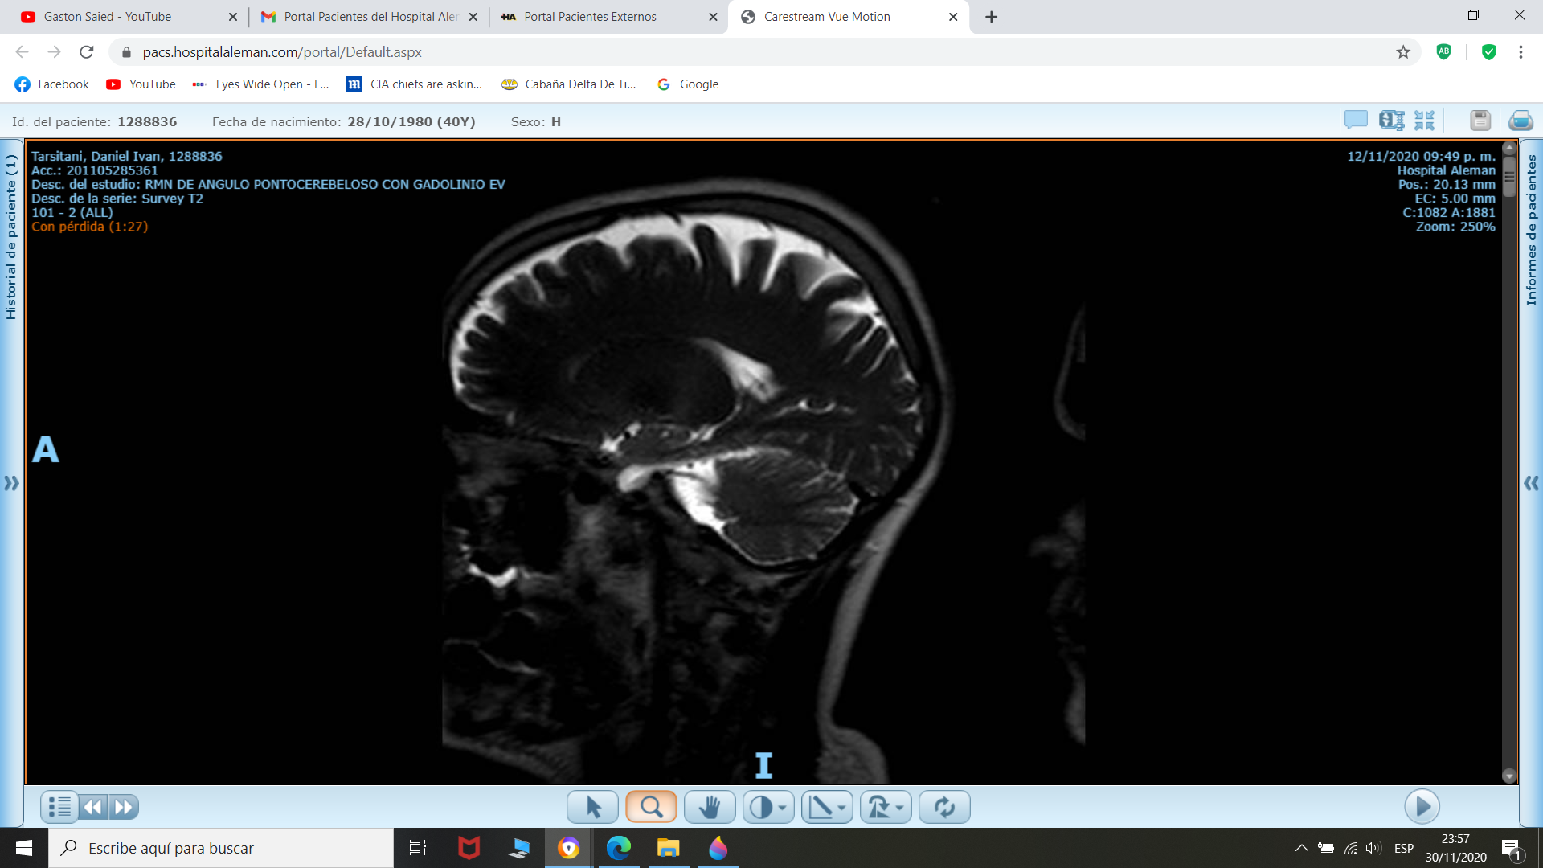Click the taskbar search box
This screenshot has width=1543, height=868.
[221, 848]
